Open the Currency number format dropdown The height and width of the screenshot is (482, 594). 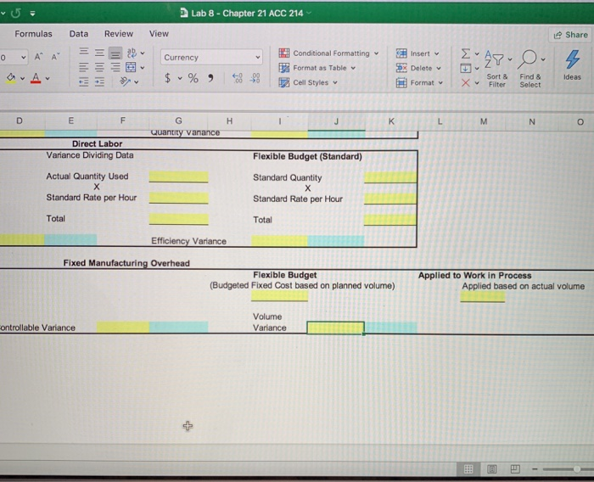click(211, 58)
